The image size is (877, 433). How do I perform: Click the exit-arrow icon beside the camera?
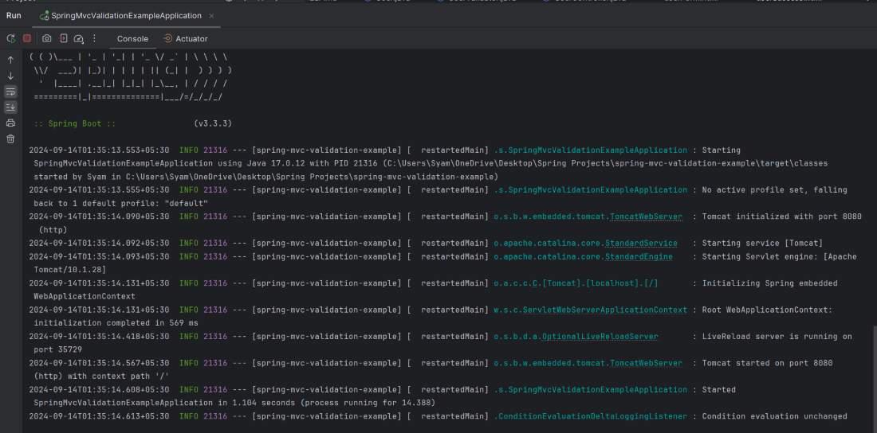click(x=63, y=38)
